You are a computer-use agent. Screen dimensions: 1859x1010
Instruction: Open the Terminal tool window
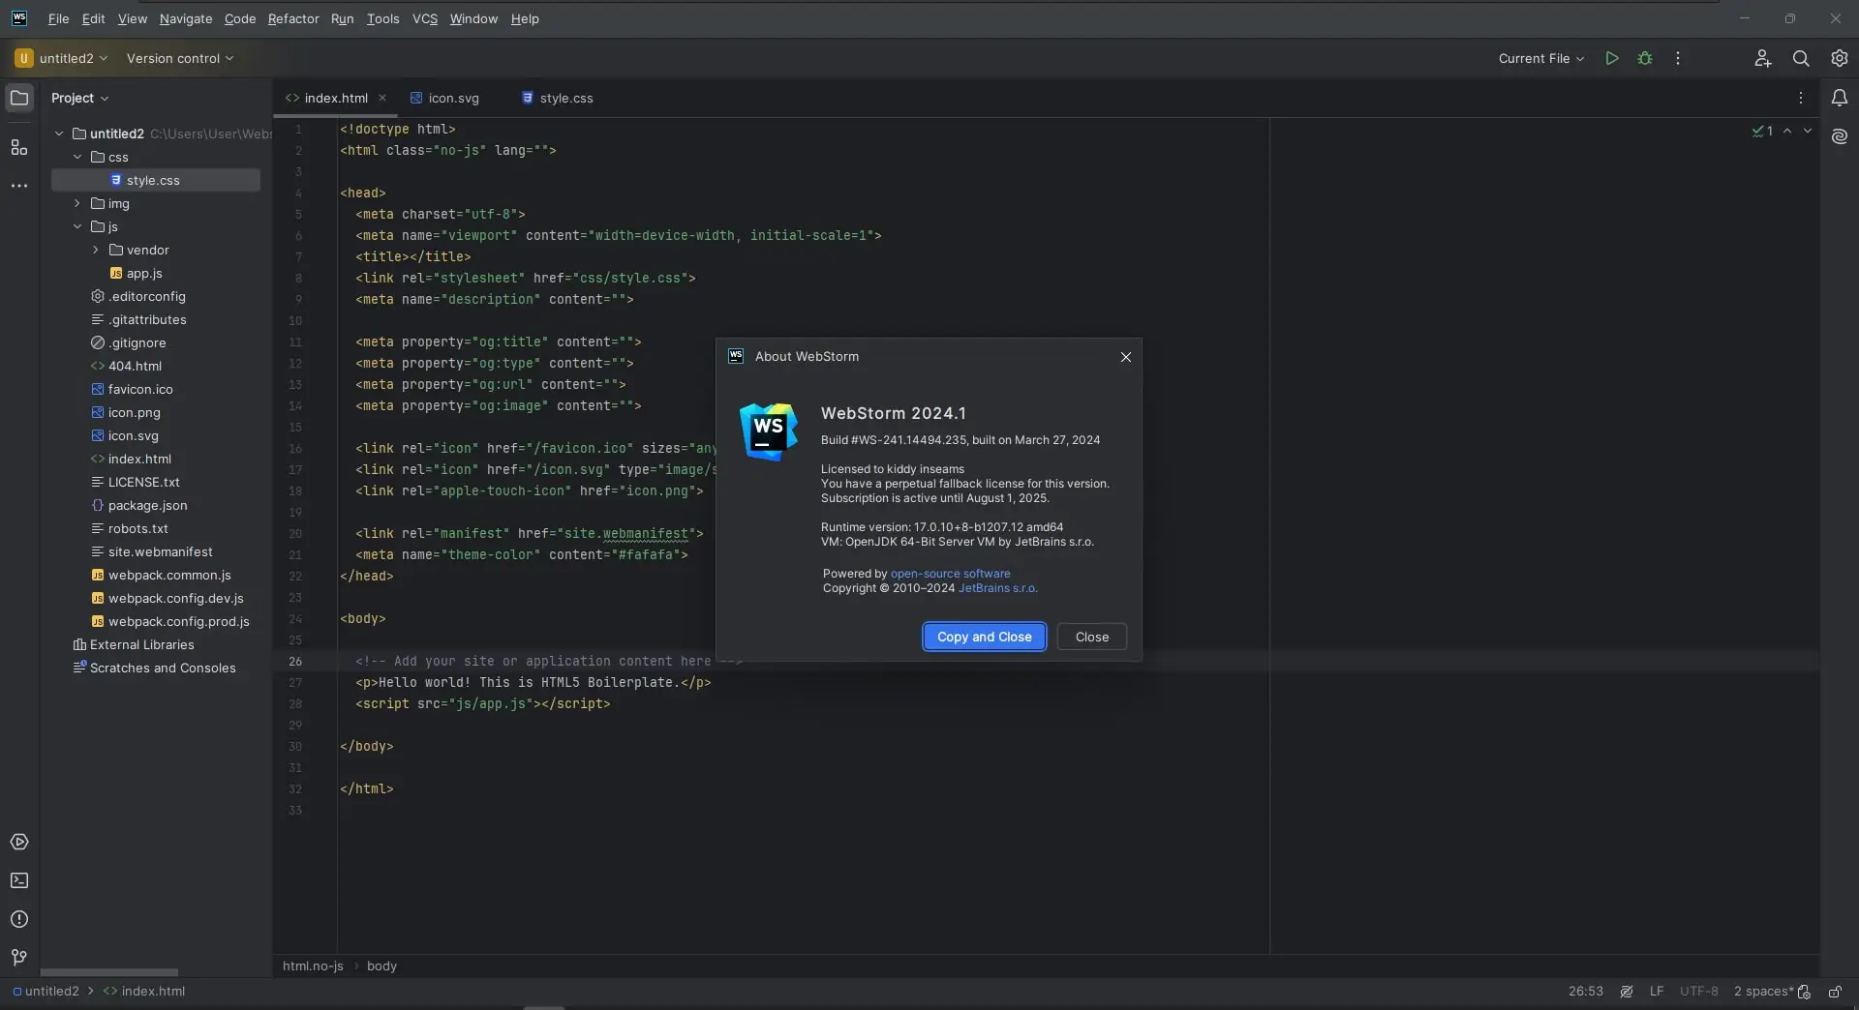click(19, 880)
